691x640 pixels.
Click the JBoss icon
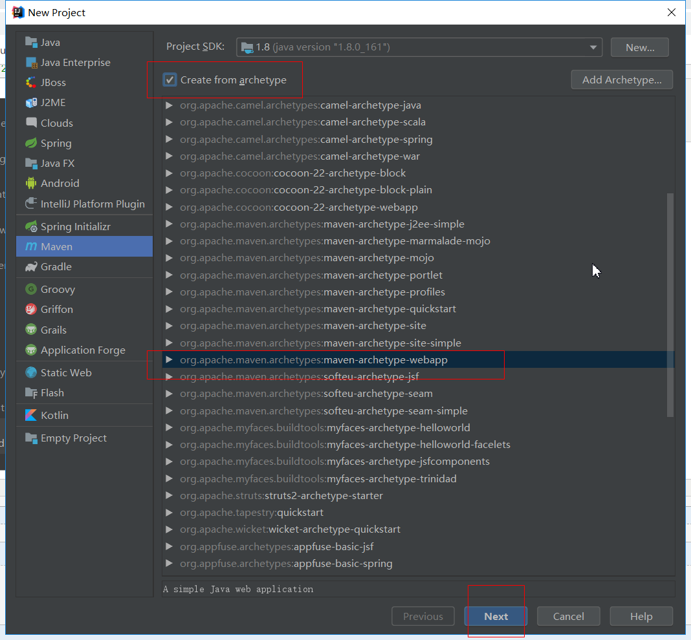(30, 83)
